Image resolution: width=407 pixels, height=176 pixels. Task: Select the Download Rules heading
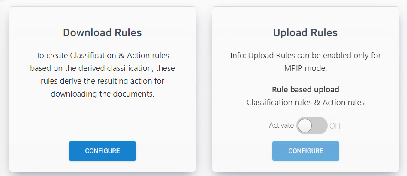click(102, 33)
